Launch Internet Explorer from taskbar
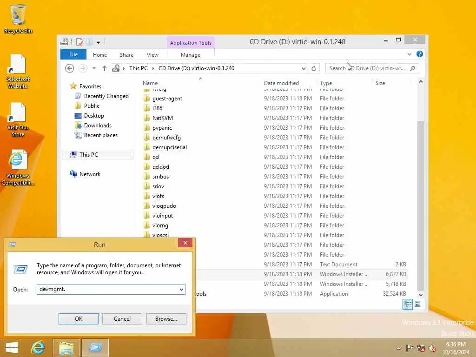 tap(38, 348)
